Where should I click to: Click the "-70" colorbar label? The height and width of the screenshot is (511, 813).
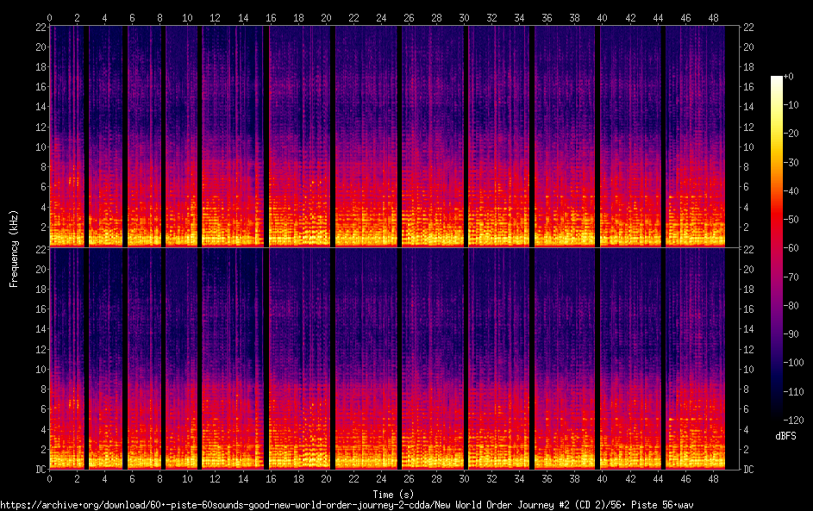click(x=791, y=277)
